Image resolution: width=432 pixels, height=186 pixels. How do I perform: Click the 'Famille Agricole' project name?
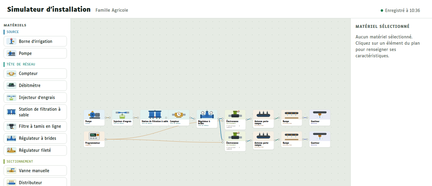(x=112, y=10)
